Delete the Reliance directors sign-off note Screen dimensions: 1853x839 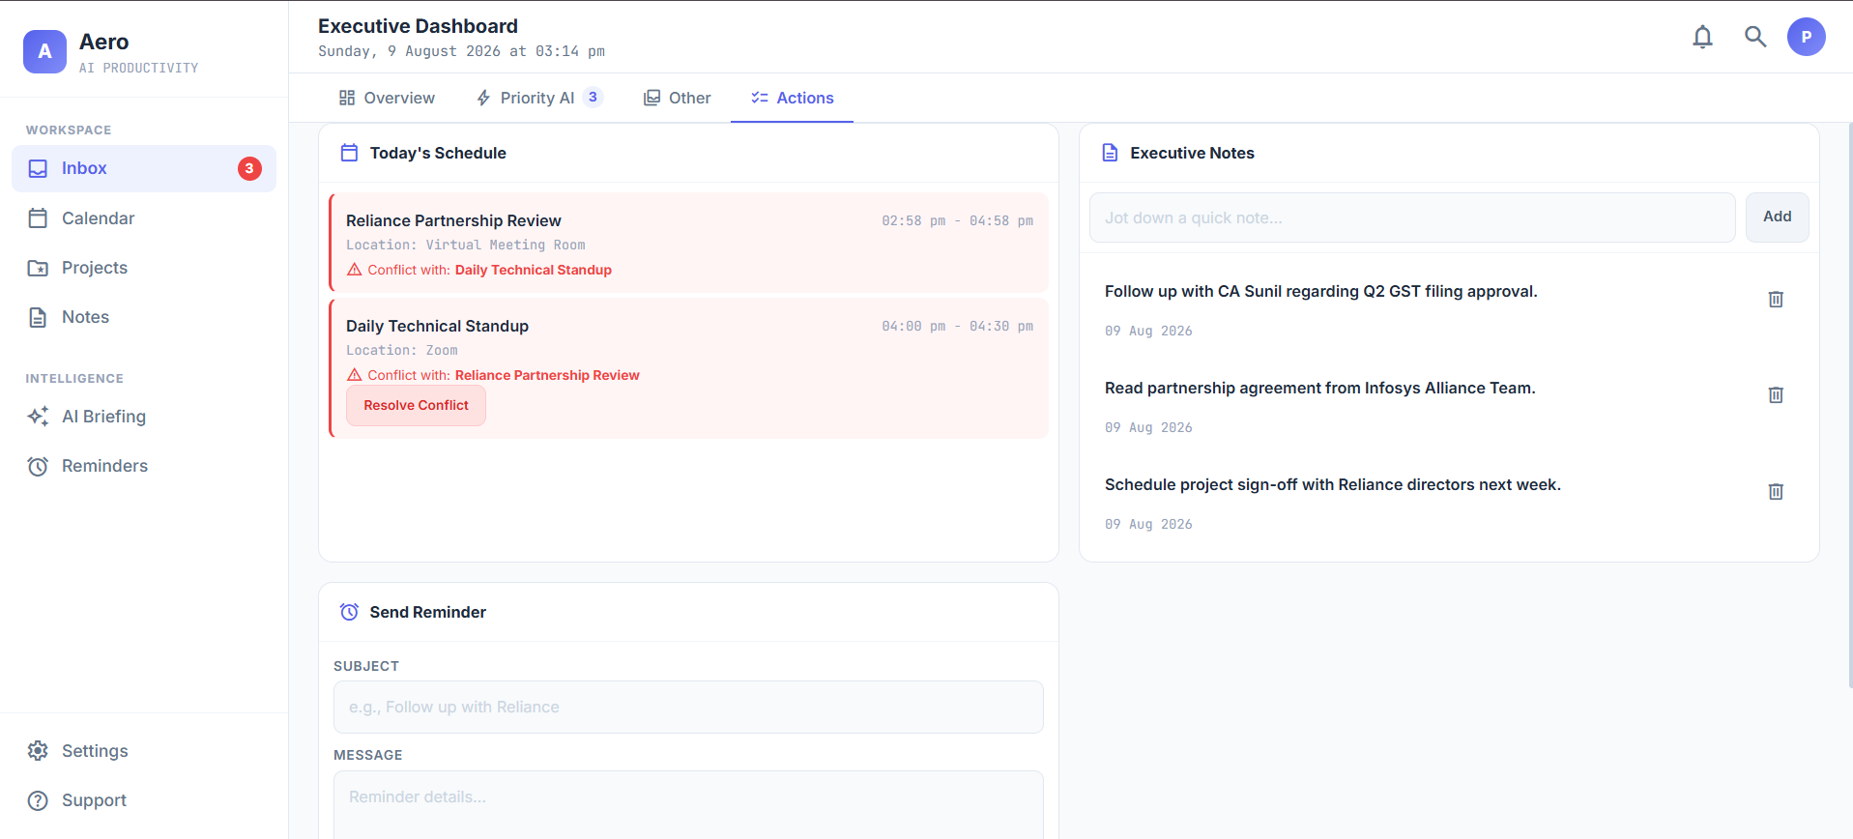(x=1775, y=492)
